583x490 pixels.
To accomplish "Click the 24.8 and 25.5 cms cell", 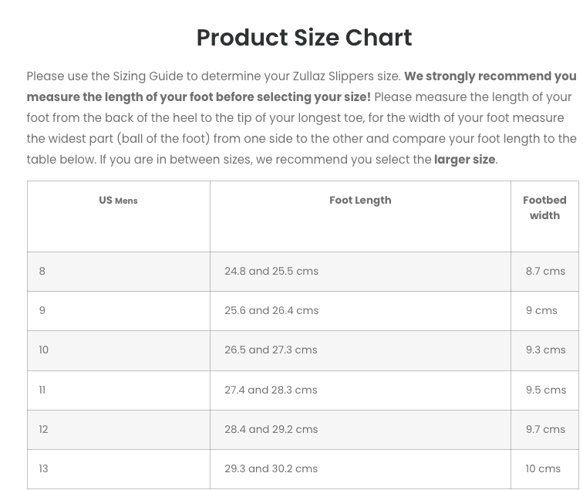I will point(271,272).
